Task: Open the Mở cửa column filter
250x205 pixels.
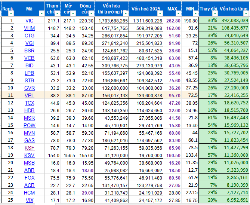Action: (73, 13)
